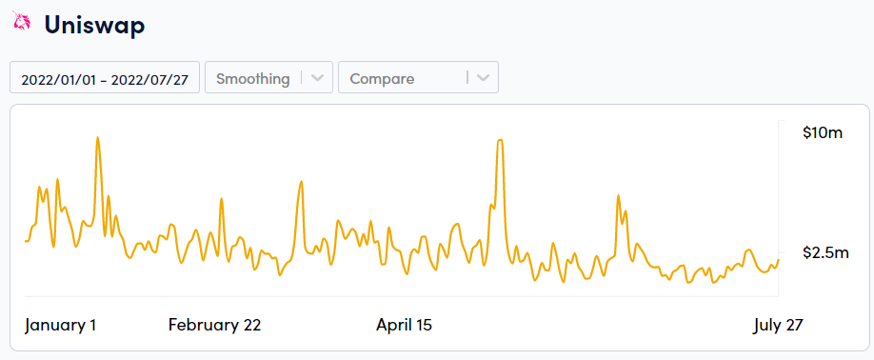Click the flat-topped May spike near $10m

click(500, 140)
